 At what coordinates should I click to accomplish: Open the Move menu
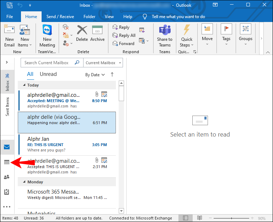tap(207, 35)
